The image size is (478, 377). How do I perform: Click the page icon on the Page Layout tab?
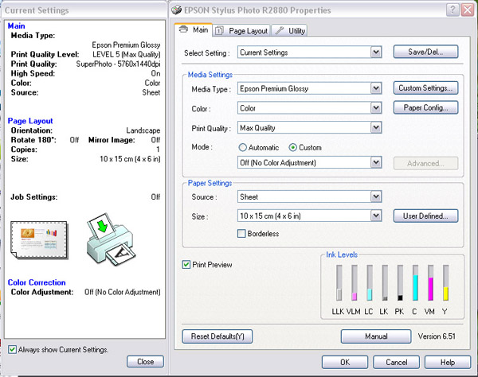point(219,31)
